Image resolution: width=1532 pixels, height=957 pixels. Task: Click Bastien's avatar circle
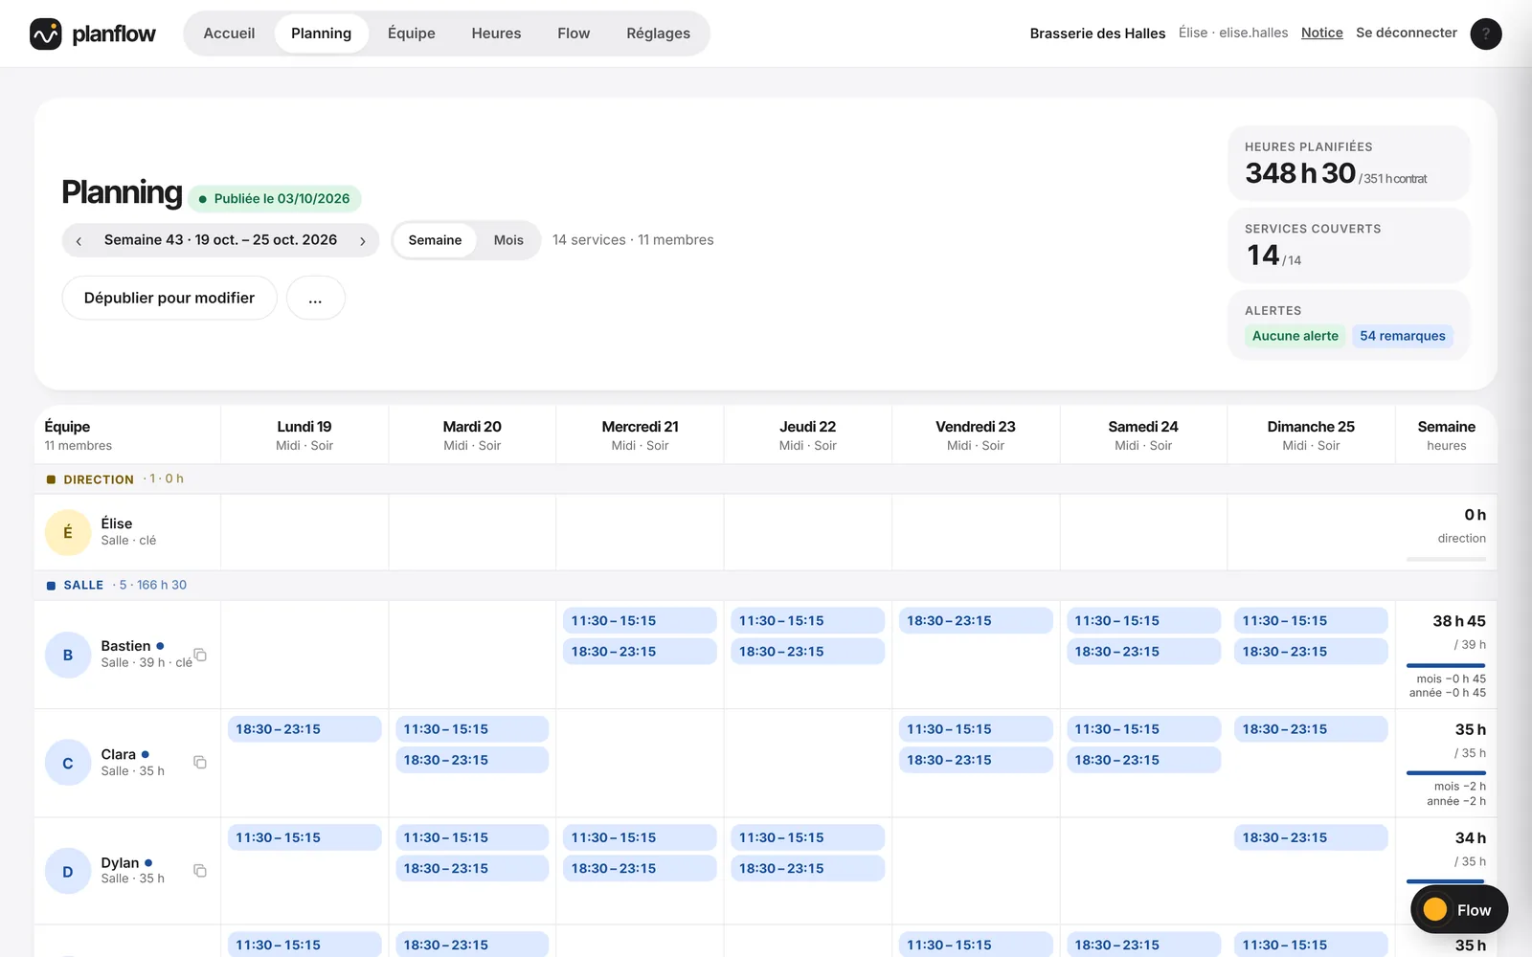(68, 656)
